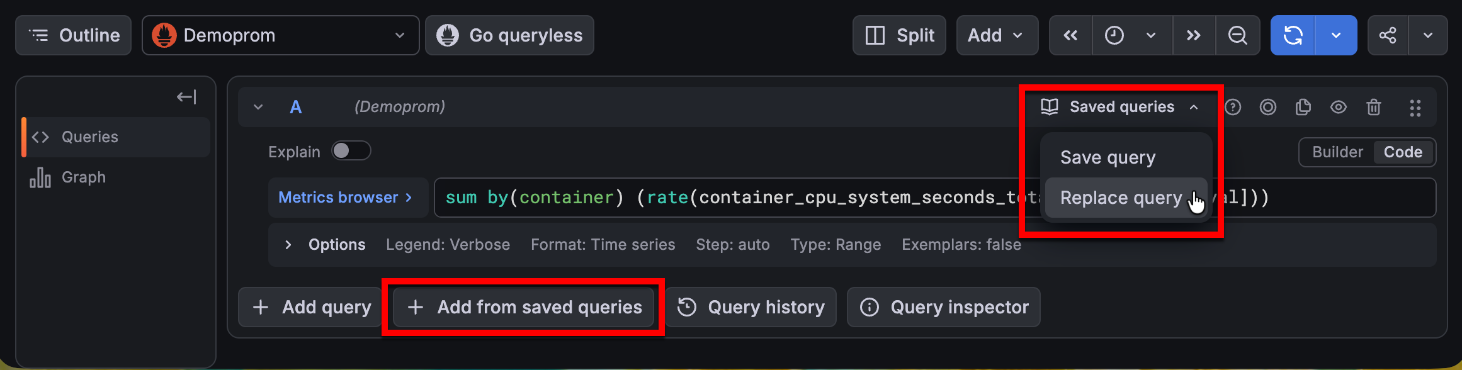Hide query A with eye icon
The image size is (1462, 370).
[x=1339, y=108]
